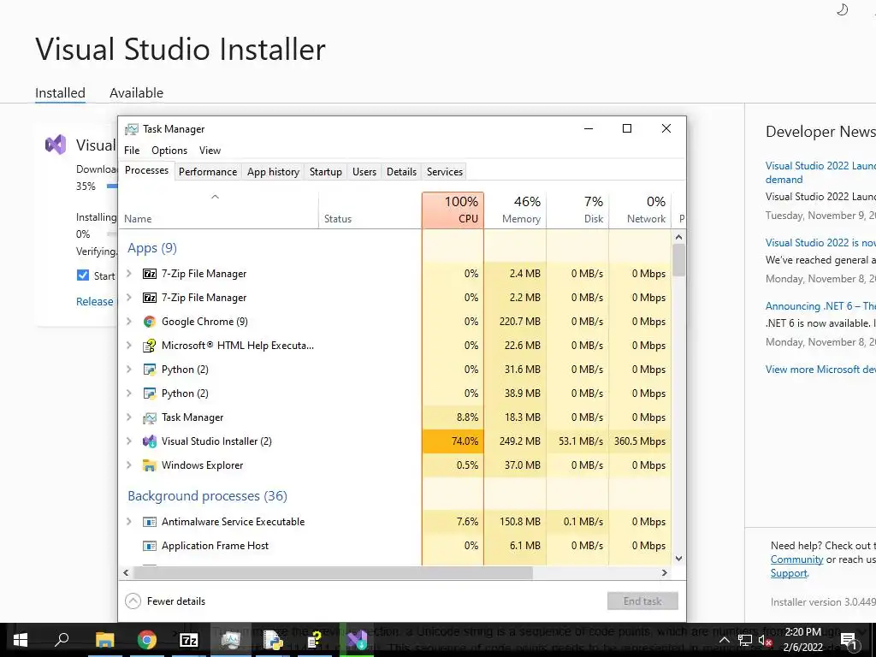Expand the first 7-Zip File Manager row
The image size is (876, 657).
(129, 274)
